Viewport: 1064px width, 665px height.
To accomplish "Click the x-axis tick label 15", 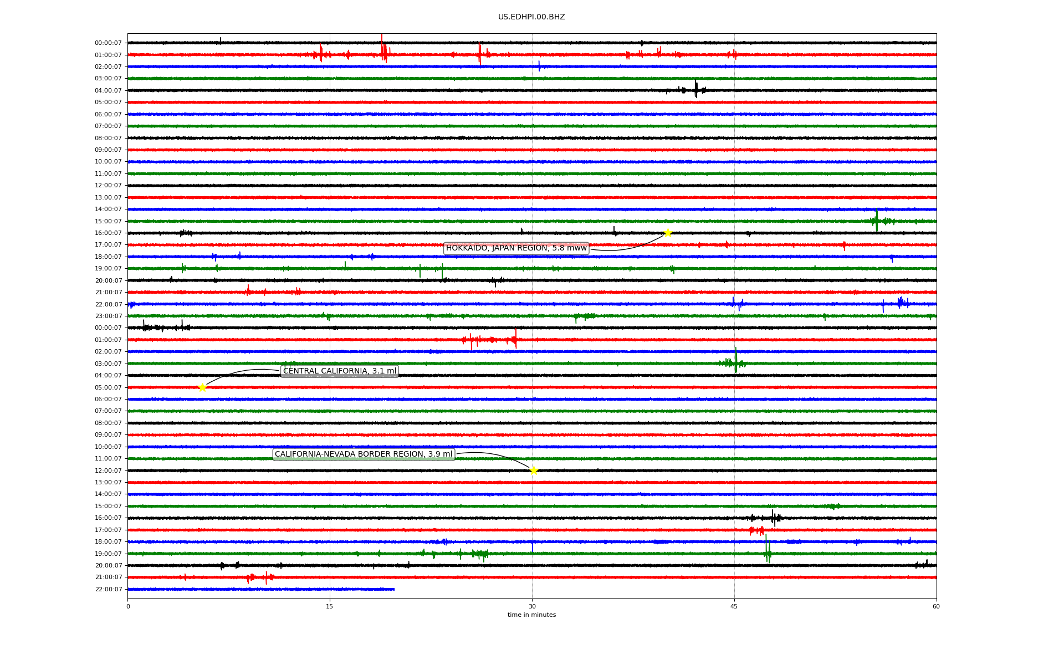I will 330,606.
